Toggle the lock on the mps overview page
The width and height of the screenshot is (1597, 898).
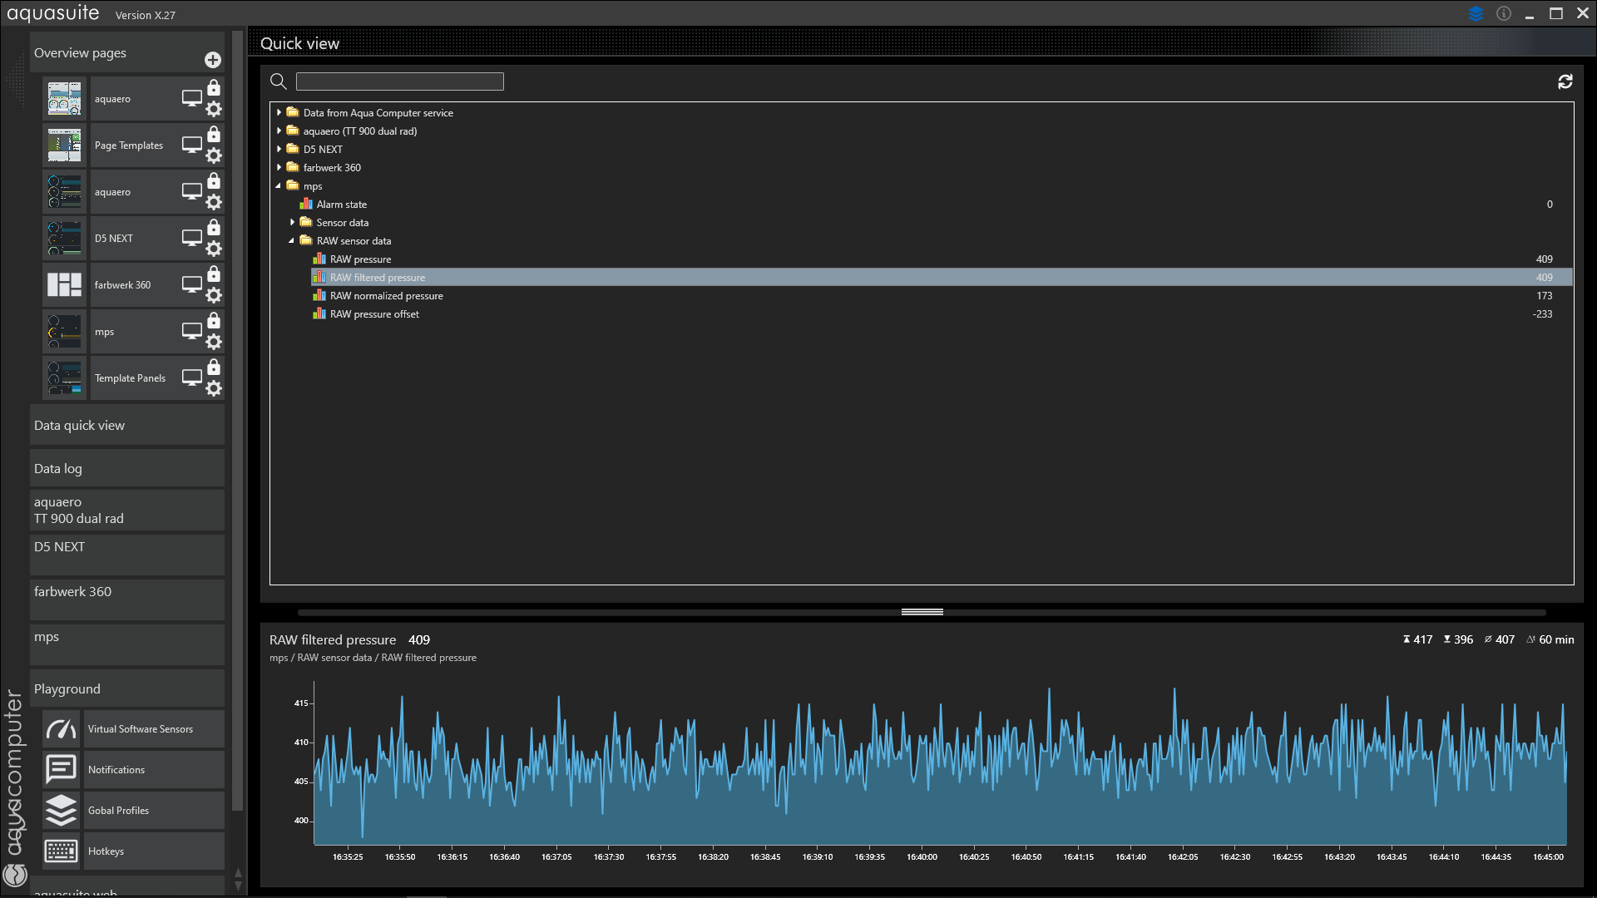pos(214,321)
